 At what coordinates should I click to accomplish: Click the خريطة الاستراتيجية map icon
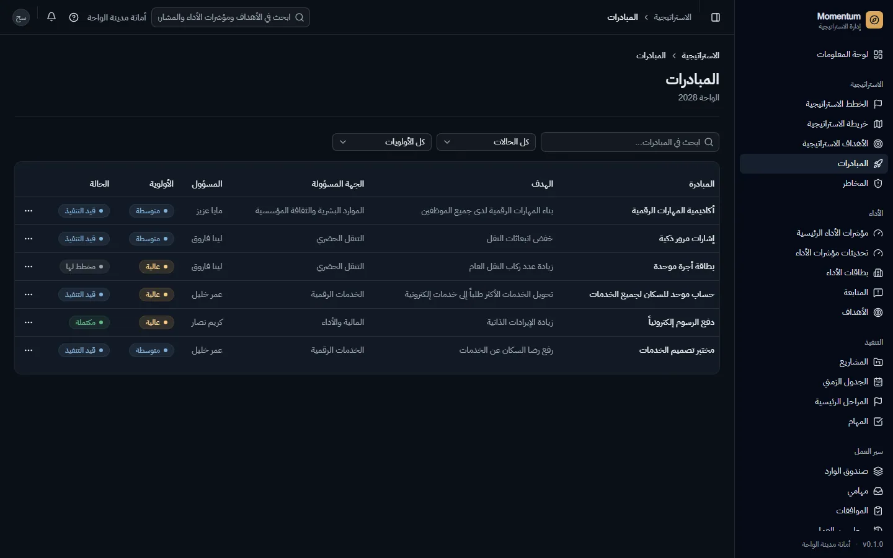(x=878, y=124)
